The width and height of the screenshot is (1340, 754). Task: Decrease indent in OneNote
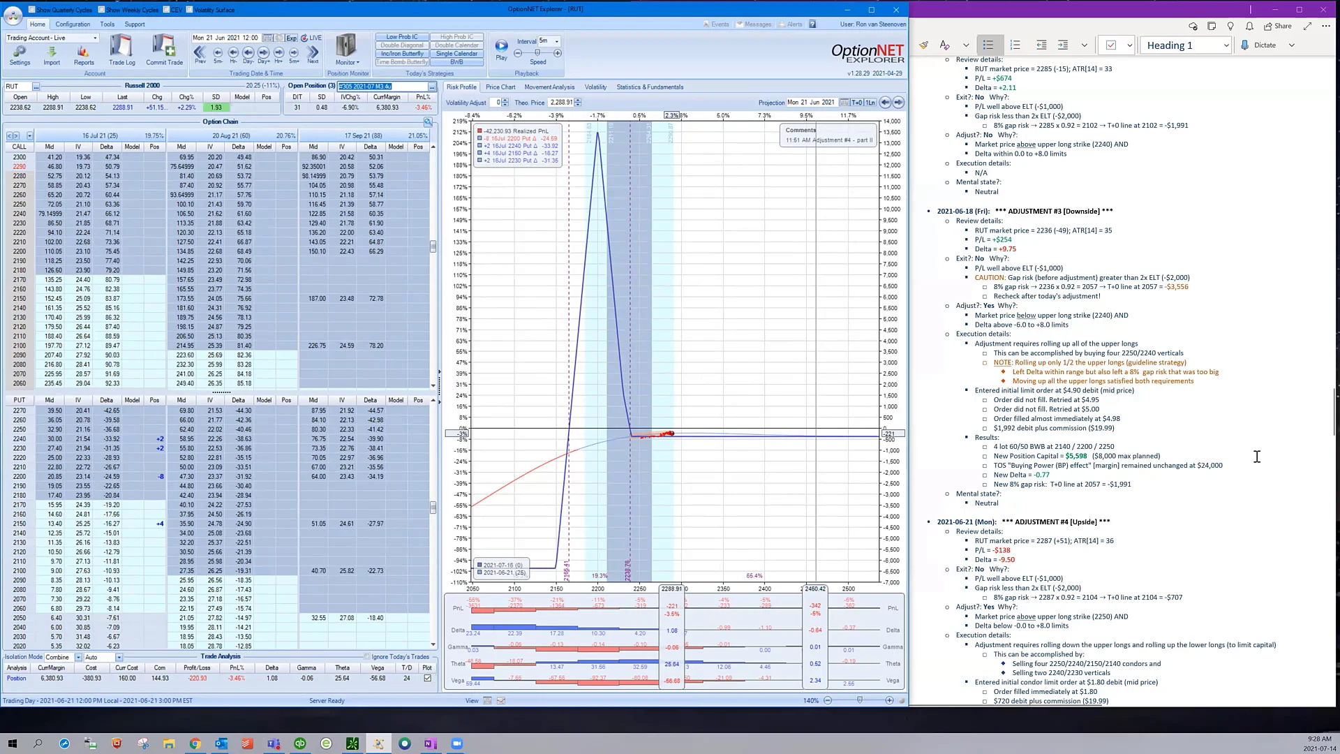pyautogui.click(x=1041, y=45)
